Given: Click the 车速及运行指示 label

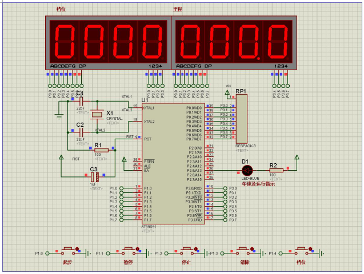Looking at the screenshot, I should 258,184.
